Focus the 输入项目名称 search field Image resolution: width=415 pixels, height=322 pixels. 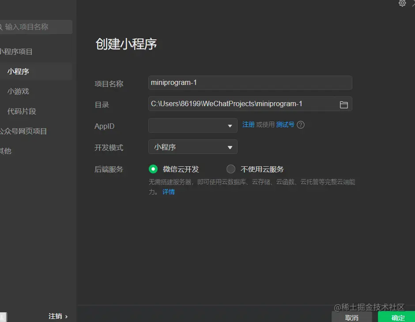[35, 27]
